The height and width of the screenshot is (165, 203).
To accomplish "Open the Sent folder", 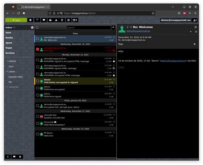I will [x=8, y=32].
